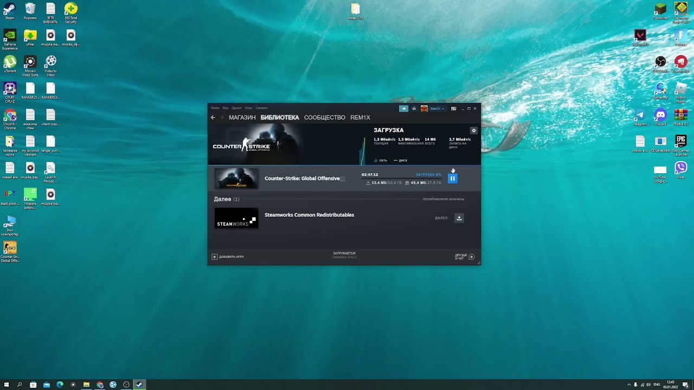Screen dimensions: 694x390
Task: Open Steam notifications inbox icon
Action: [x=414, y=108]
